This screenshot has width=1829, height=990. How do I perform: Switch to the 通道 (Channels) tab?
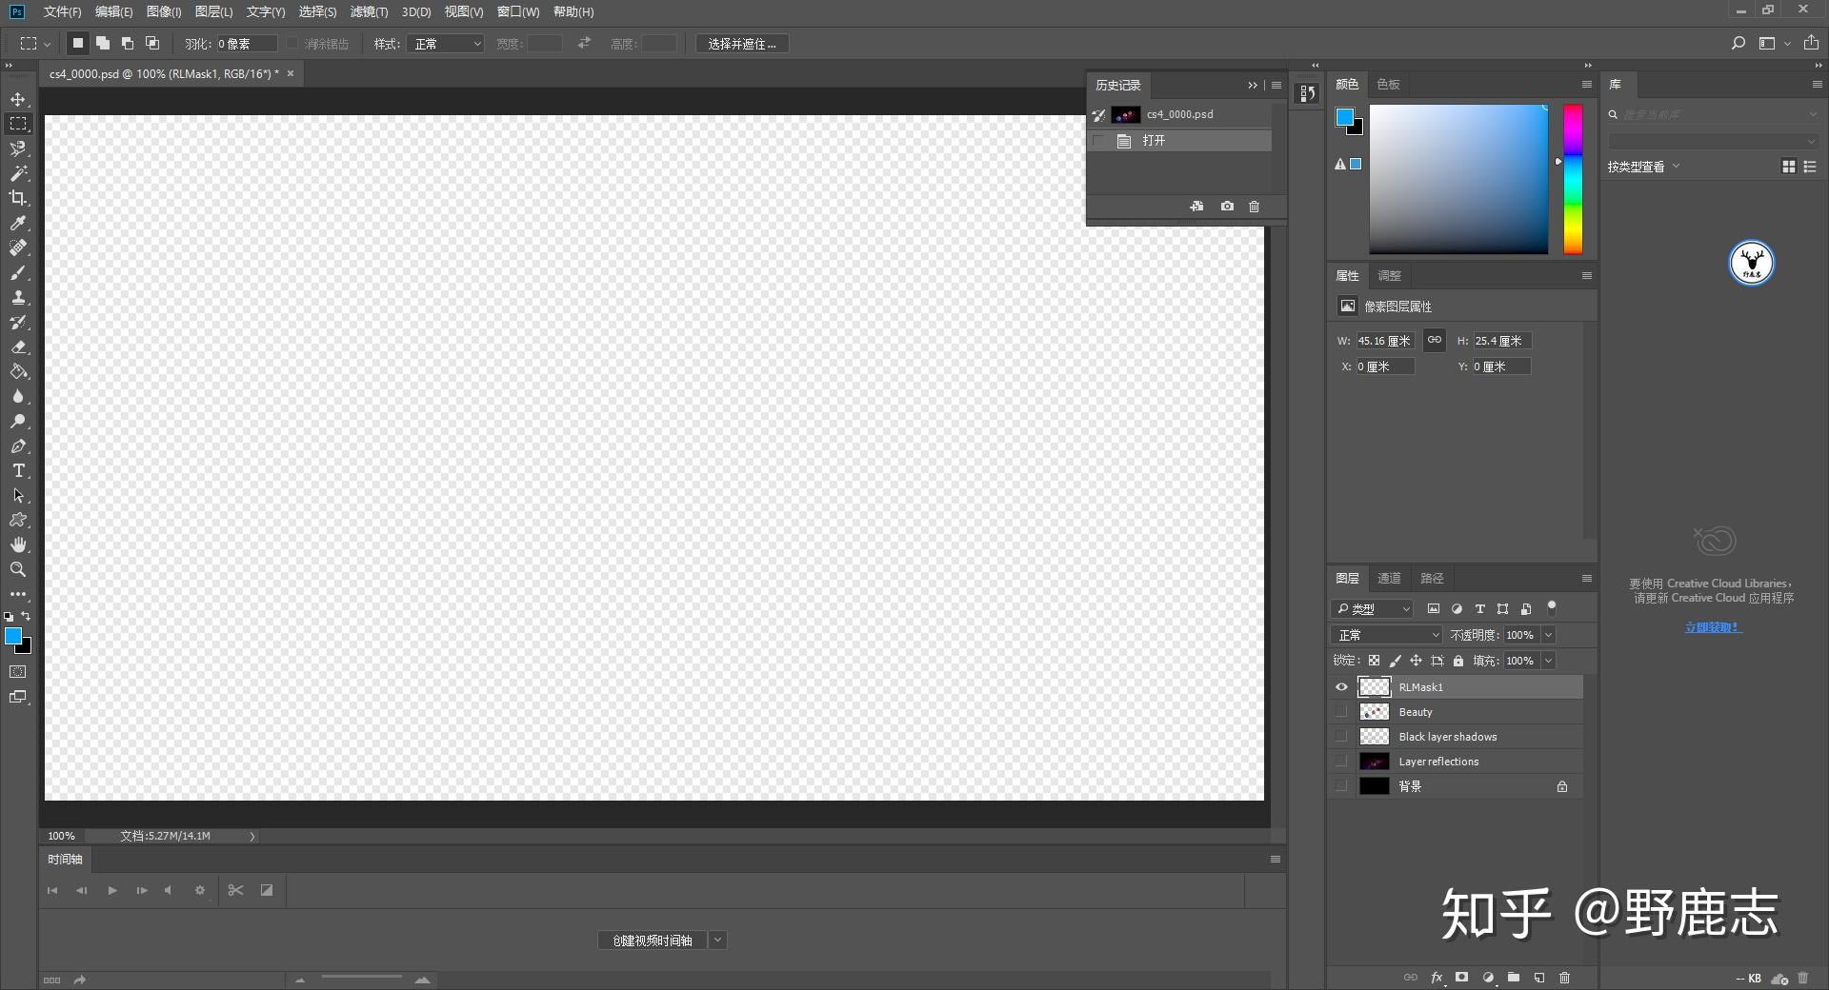pos(1389,578)
